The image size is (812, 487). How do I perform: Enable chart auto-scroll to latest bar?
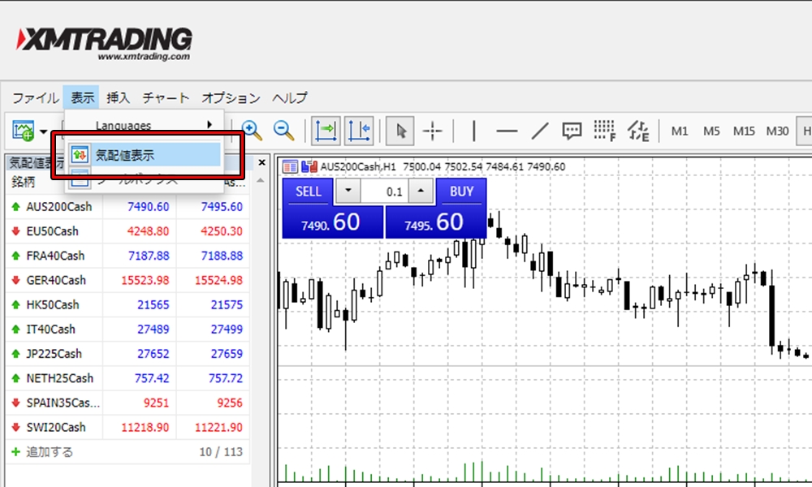(x=326, y=131)
